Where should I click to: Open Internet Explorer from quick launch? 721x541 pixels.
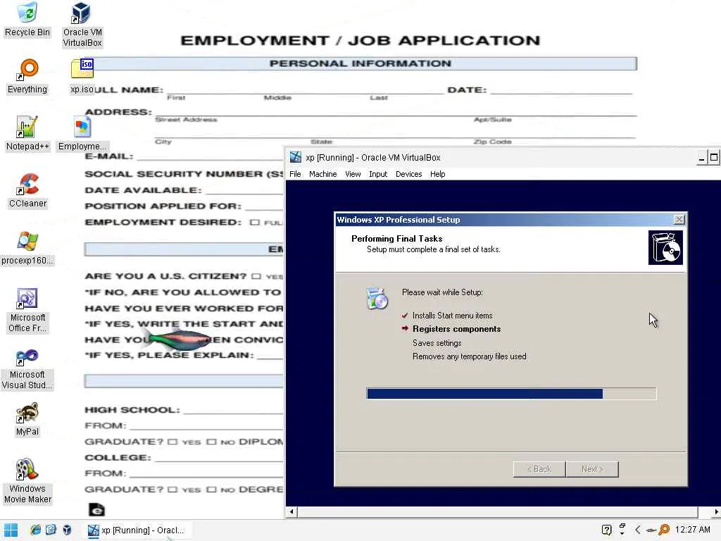point(35,530)
